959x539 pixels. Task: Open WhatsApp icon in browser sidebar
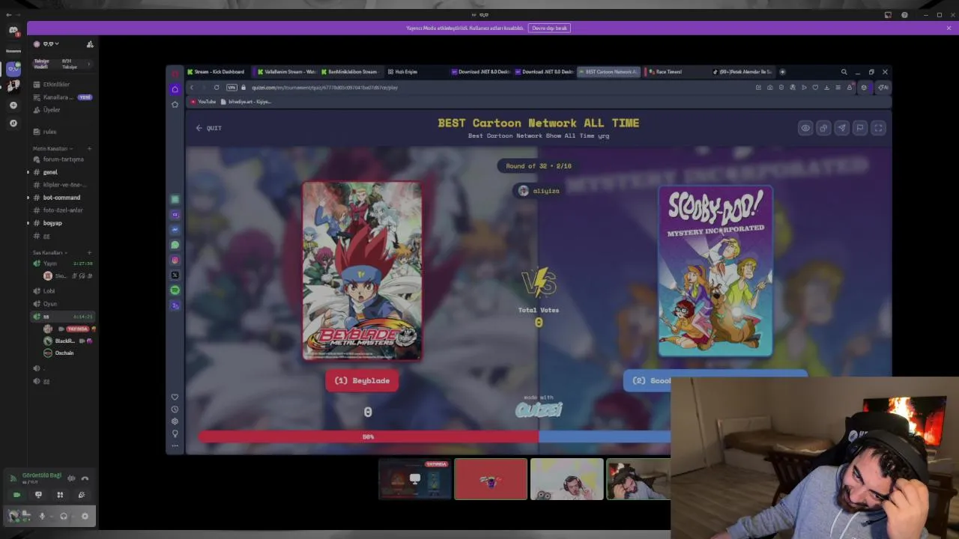tap(175, 245)
